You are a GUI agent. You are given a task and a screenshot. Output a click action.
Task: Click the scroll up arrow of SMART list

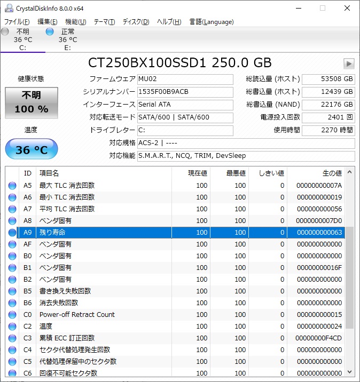pyautogui.click(x=349, y=172)
